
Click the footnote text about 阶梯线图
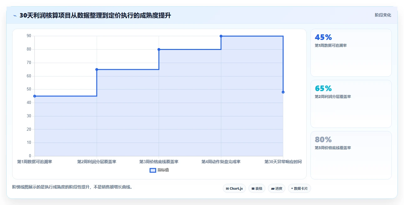72,187
